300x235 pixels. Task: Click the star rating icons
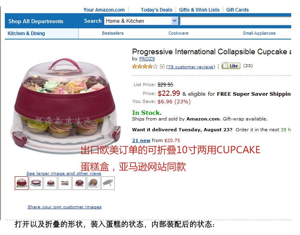tap(145, 67)
